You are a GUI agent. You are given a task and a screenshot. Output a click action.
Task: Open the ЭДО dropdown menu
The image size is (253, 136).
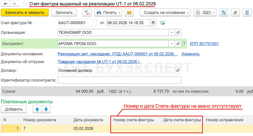(205, 13)
